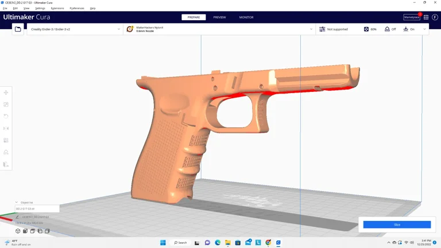
Task: Select the Per Model Settings tool
Action: [6, 140]
